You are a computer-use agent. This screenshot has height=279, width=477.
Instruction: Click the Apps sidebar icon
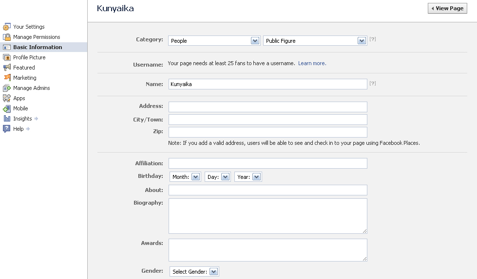pos(7,98)
